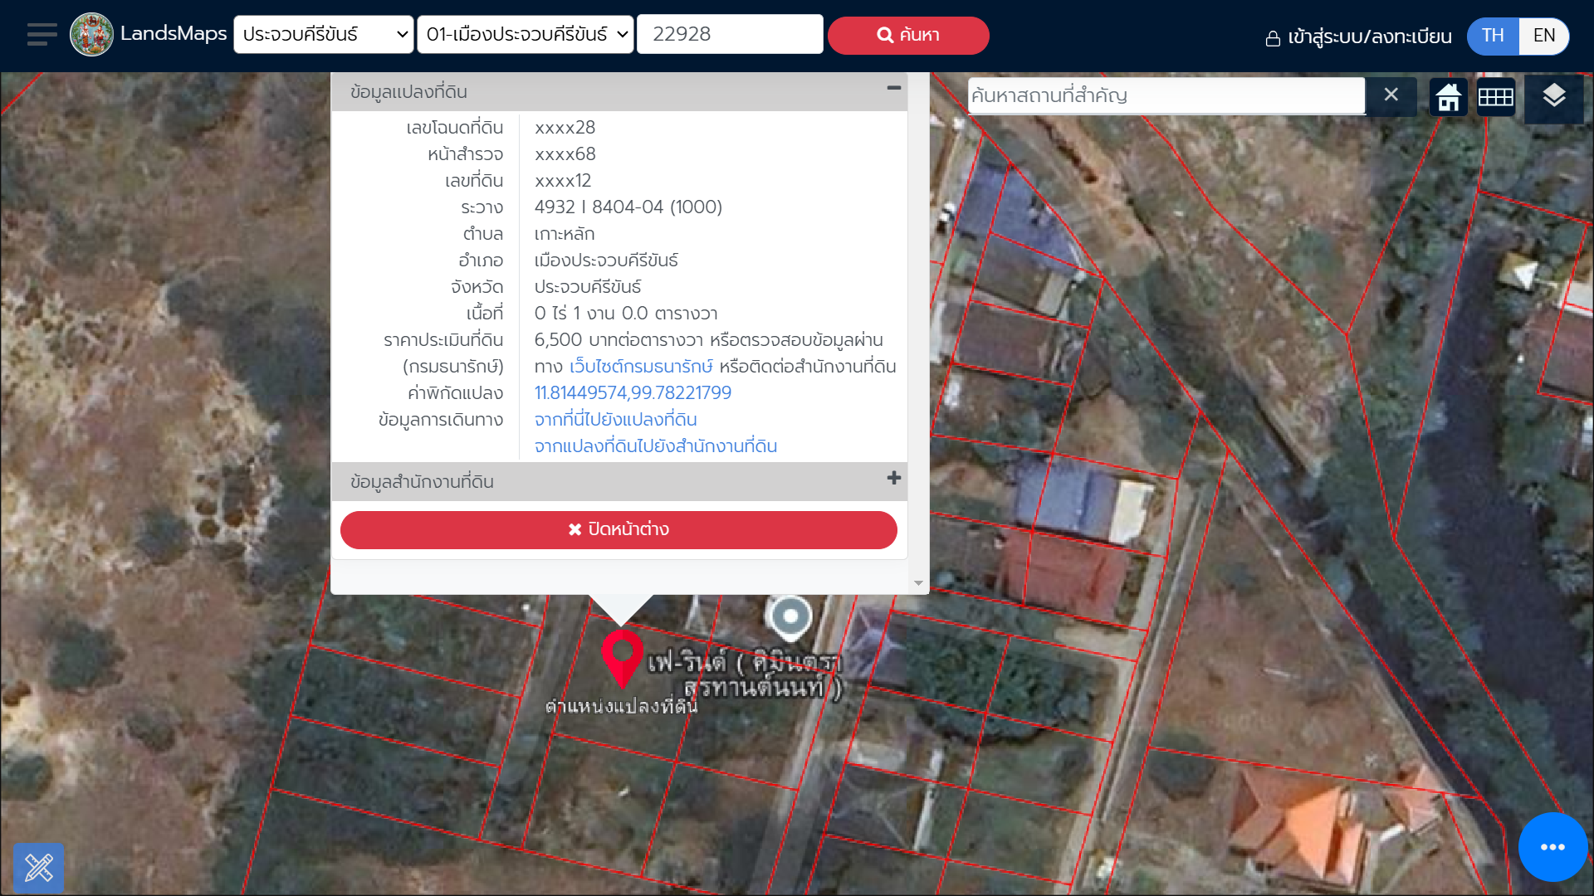Screen dimensions: 1594x896
Task: Open the grid map sheet tool
Action: click(1496, 97)
